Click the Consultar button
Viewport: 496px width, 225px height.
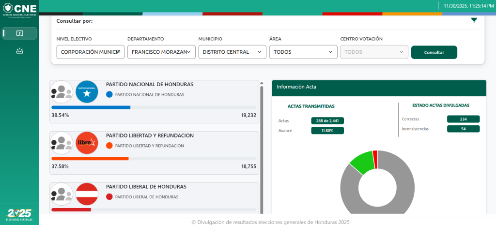click(x=434, y=52)
